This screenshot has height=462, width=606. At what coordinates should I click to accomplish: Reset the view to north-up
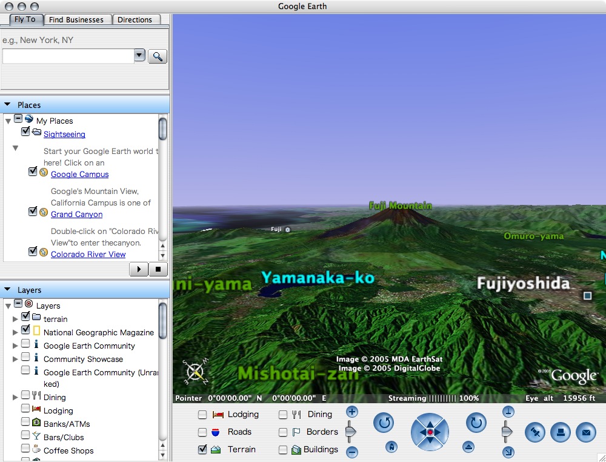tap(391, 447)
